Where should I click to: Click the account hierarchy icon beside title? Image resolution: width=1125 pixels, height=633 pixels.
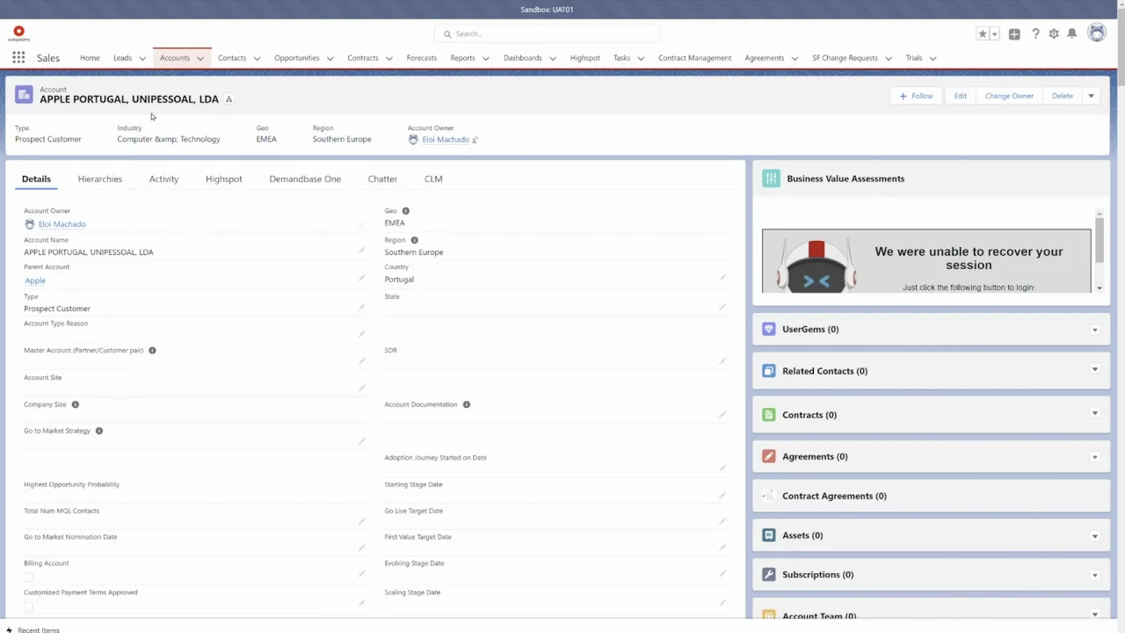click(229, 99)
